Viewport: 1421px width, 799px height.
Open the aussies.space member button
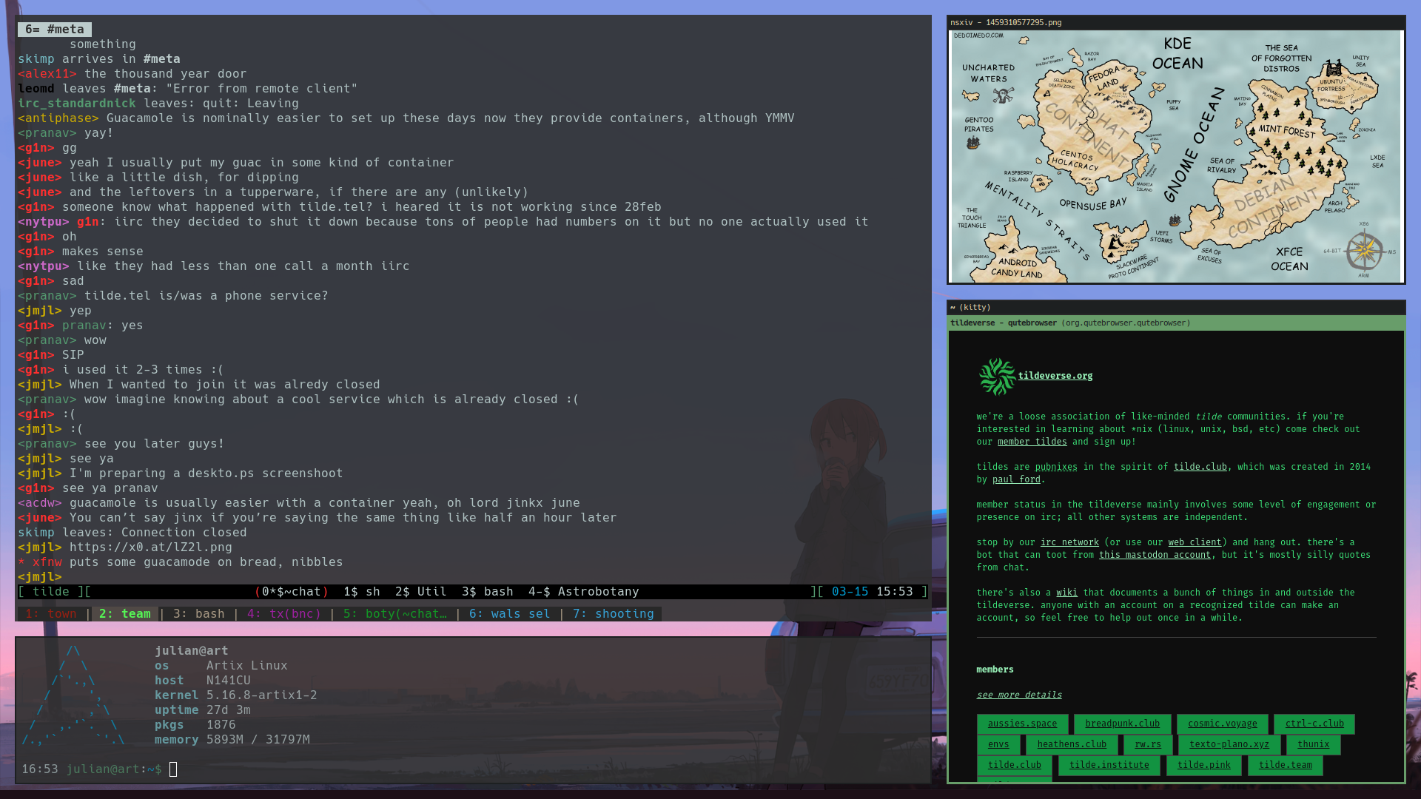click(x=1021, y=724)
